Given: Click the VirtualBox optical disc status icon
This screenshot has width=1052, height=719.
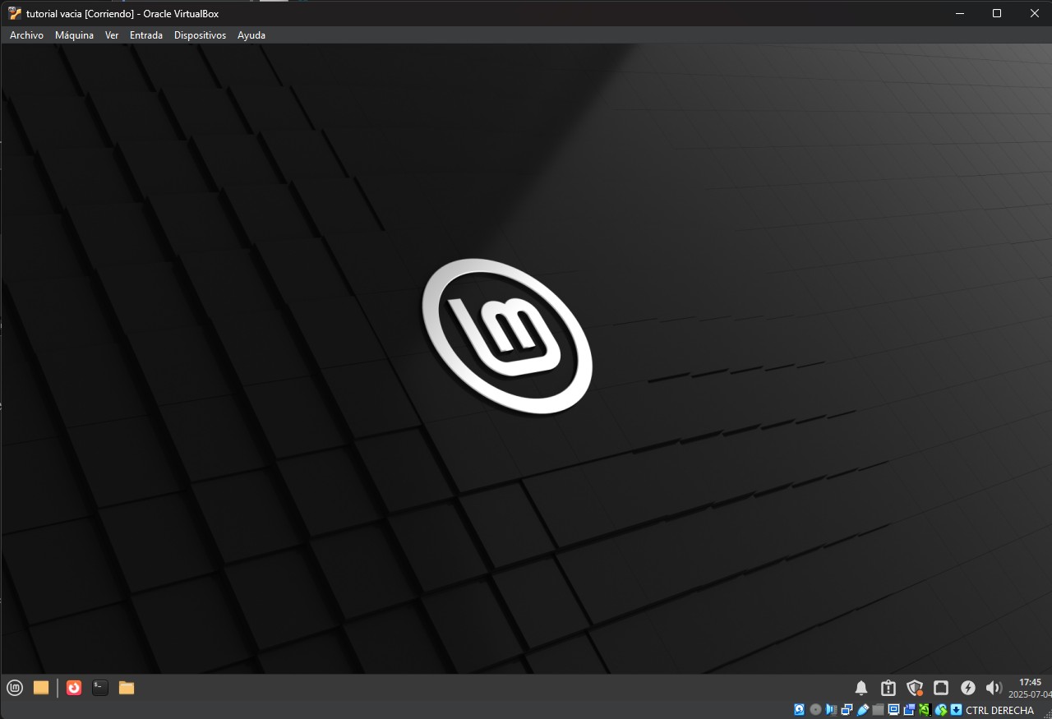Looking at the screenshot, I should [x=815, y=709].
